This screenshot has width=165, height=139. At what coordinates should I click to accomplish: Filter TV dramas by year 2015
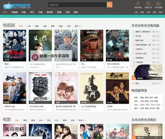click(x=158, y=105)
